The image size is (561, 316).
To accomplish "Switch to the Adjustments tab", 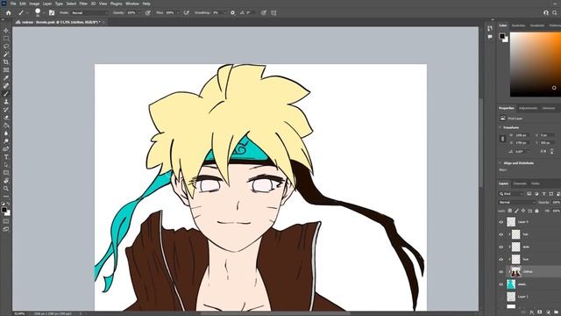I will coord(528,108).
